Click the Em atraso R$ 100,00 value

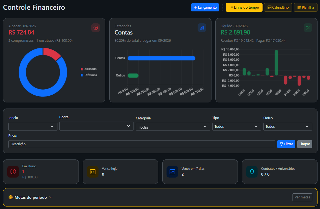30,177
